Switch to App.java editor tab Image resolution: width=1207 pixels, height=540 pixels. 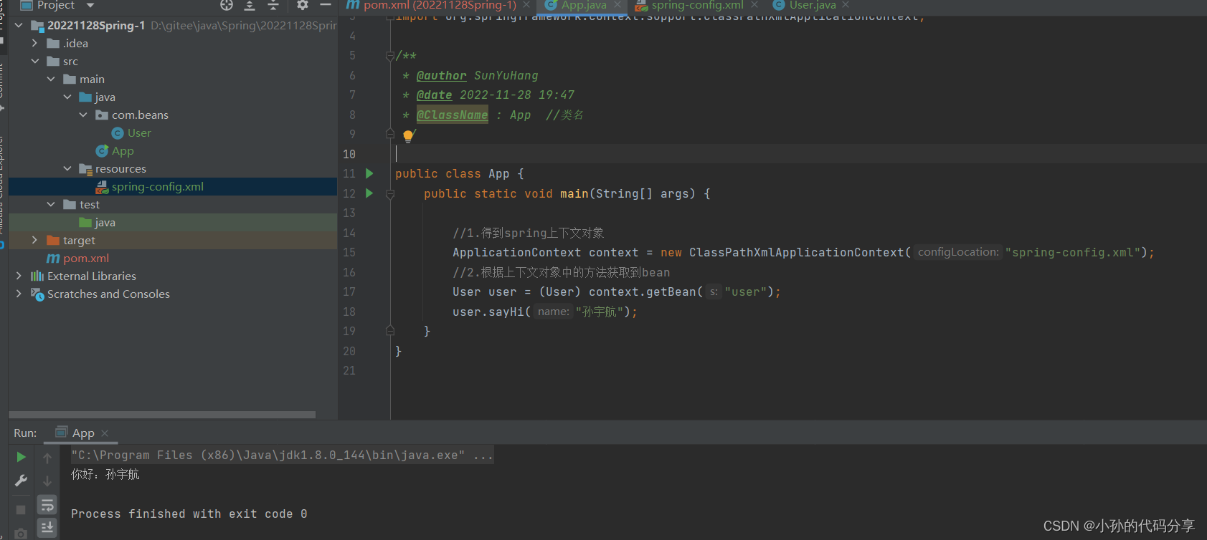click(x=584, y=5)
